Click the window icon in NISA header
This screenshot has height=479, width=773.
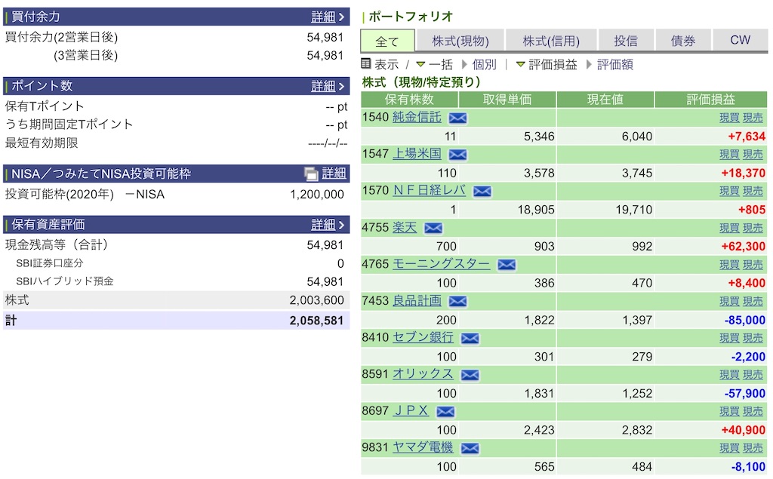pyautogui.click(x=311, y=173)
